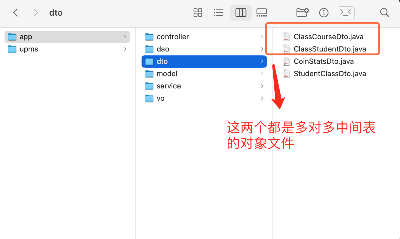The height and width of the screenshot is (239, 400).
Task: Click the vo folder icon
Action: (x=149, y=98)
